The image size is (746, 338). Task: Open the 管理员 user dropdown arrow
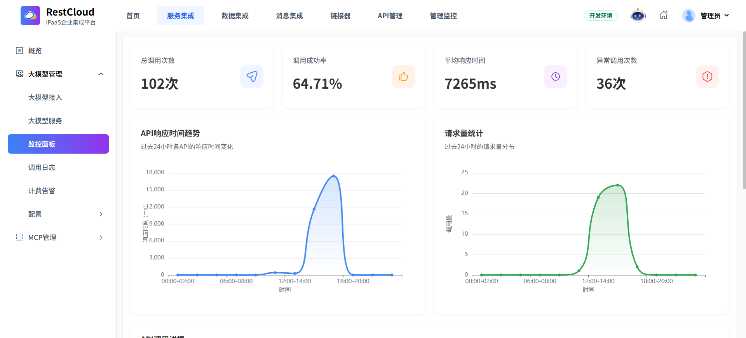(x=727, y=16)
